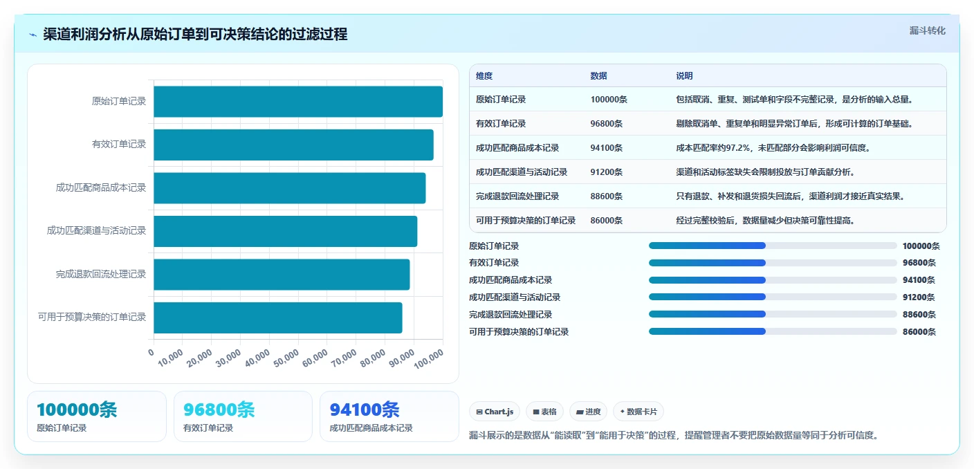Image resolution: width=974 pixels, height=469 pixels.
Task: Click table cell 成功匹配渠道与活动记录 in 维度 column
Action: pyautogui.click(x=522, y=172)
